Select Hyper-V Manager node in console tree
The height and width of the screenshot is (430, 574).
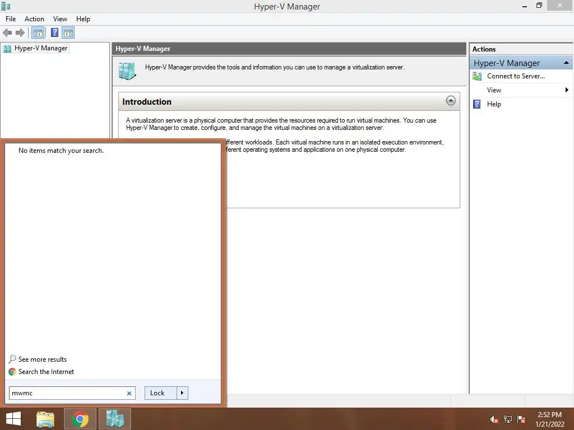[x=35, y=48]
